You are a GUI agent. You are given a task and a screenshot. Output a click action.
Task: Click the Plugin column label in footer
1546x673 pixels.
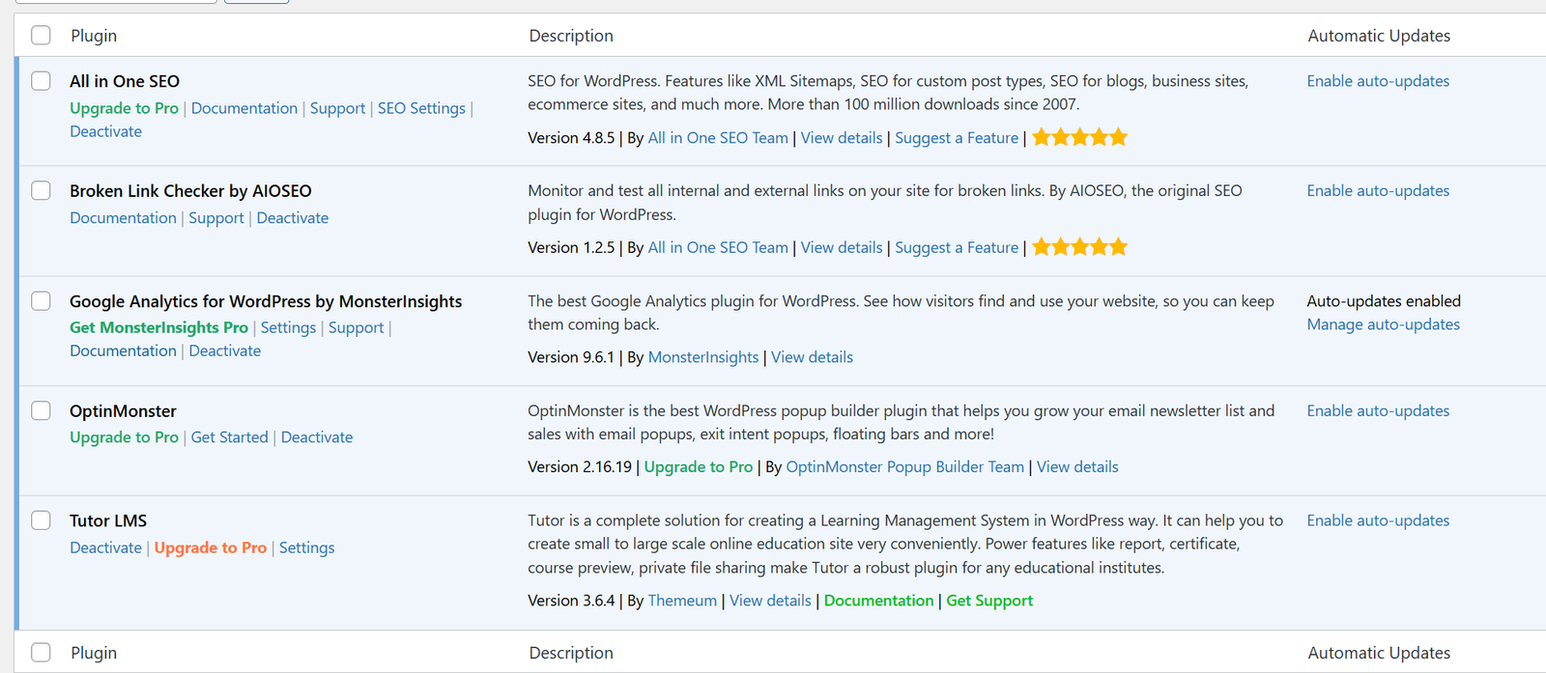[94, 653]
